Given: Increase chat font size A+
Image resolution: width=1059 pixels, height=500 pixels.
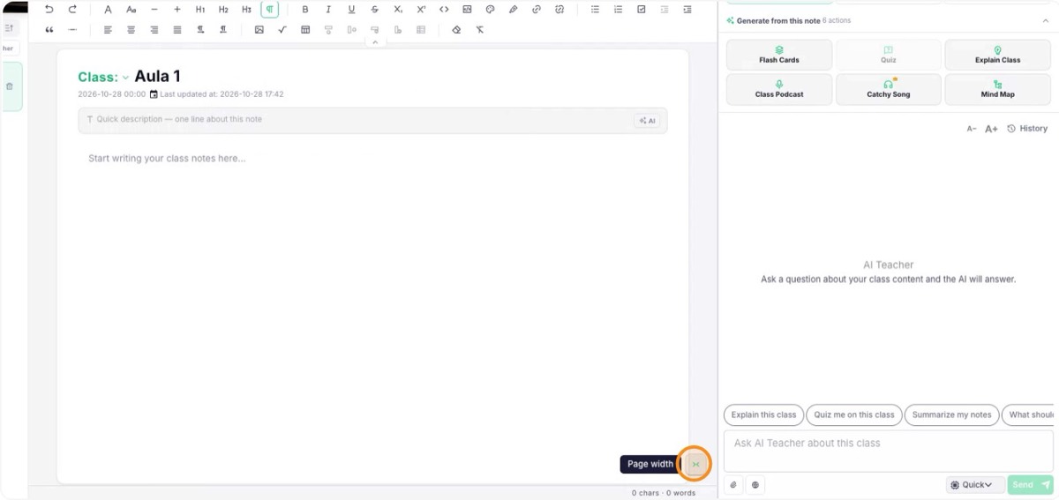Looking at the screenshot, I should point(991,129).
